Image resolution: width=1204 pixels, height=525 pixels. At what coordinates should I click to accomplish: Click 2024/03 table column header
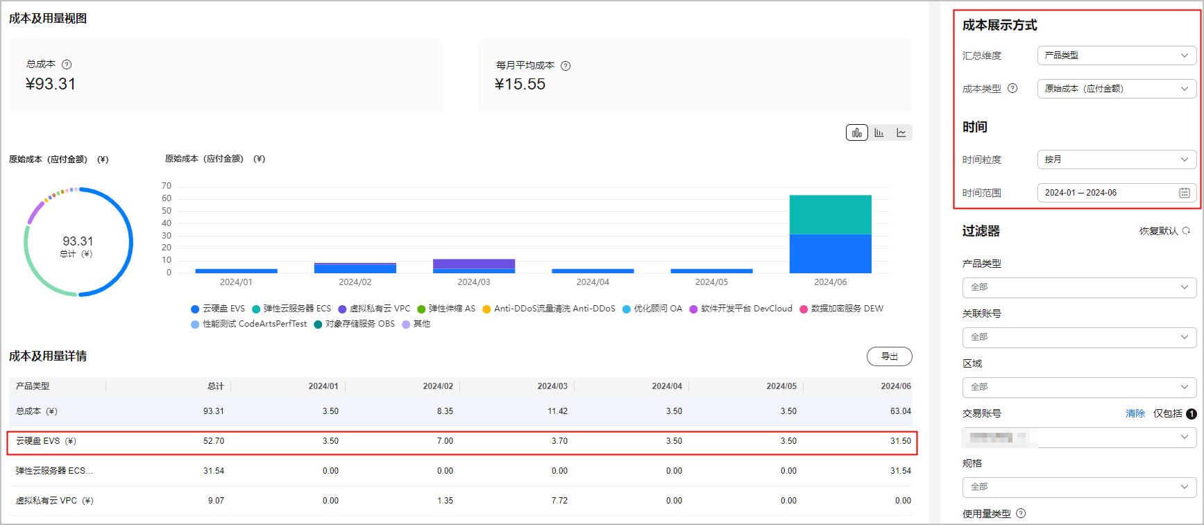[x=552, y=386]
